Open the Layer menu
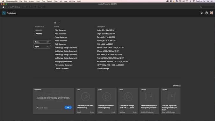Viewport: 215px width, 121px height. (x=38, y=1)
